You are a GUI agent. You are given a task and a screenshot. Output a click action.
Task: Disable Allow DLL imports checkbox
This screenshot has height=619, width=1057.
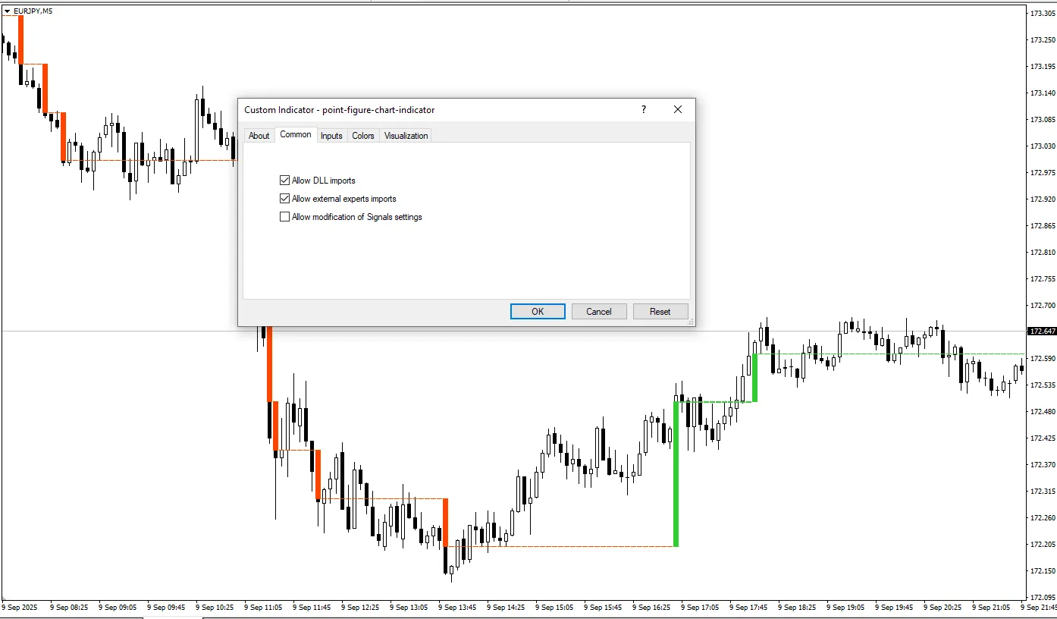(x=285, y=181)
